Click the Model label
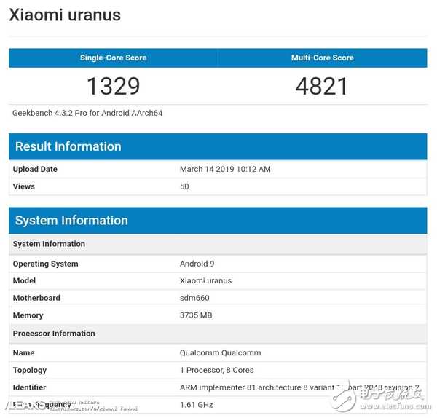 (x=24, y=280)
